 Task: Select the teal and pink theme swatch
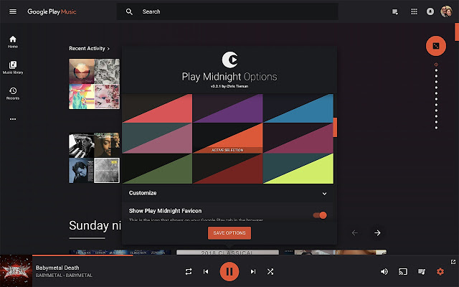click(x=157, y=138)
